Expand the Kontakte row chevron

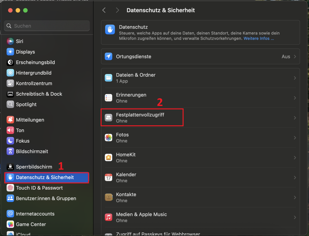[295, 198]
